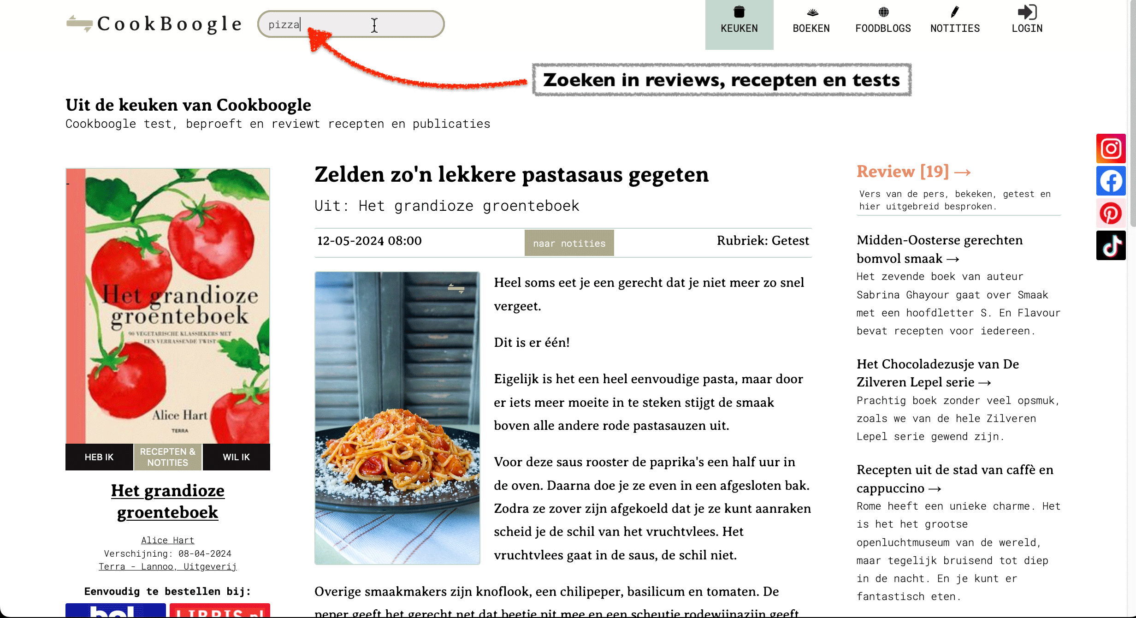Select the Keuken menu tab

(x=739, y=24)
